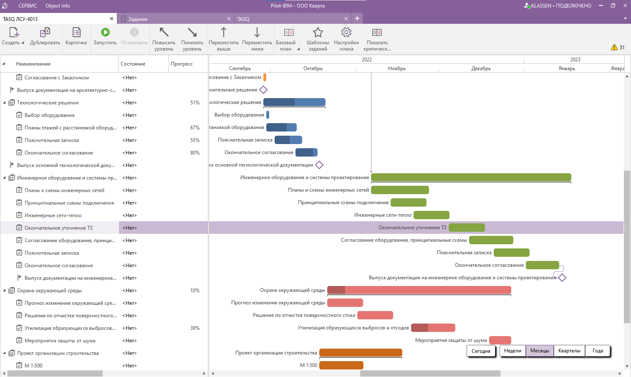Screen dimensions: 631x377
Task: Open the Card (Карточка) icon
Action: tap(76, 33)
